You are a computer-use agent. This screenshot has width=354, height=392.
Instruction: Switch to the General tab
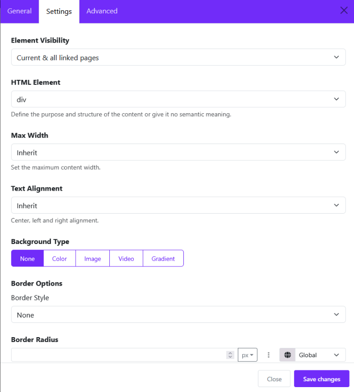coord(20,11)
